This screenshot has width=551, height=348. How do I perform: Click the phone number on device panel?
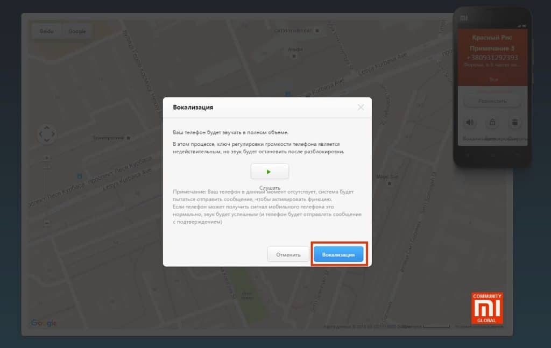pyautogui.click(x=492, y=58)
